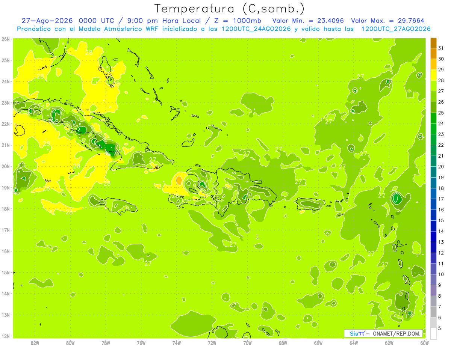451x348 pixels.
Task: Click the '17N' latitude label
Action: tap(6, 230)
